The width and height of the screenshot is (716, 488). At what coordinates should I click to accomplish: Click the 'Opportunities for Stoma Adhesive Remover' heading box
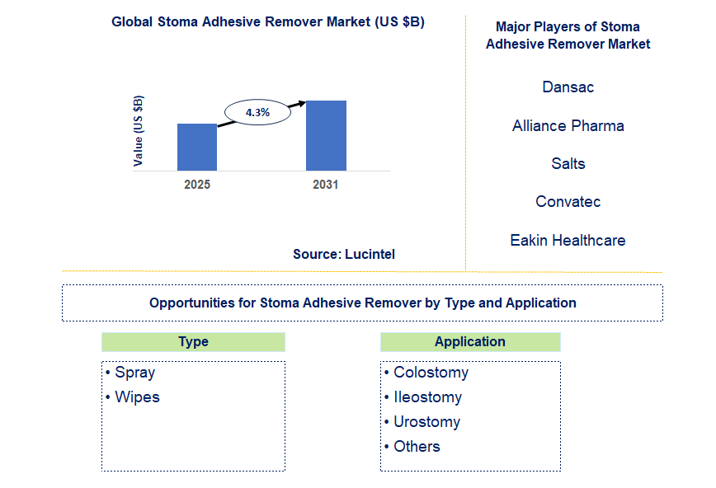tap(363, 303)
